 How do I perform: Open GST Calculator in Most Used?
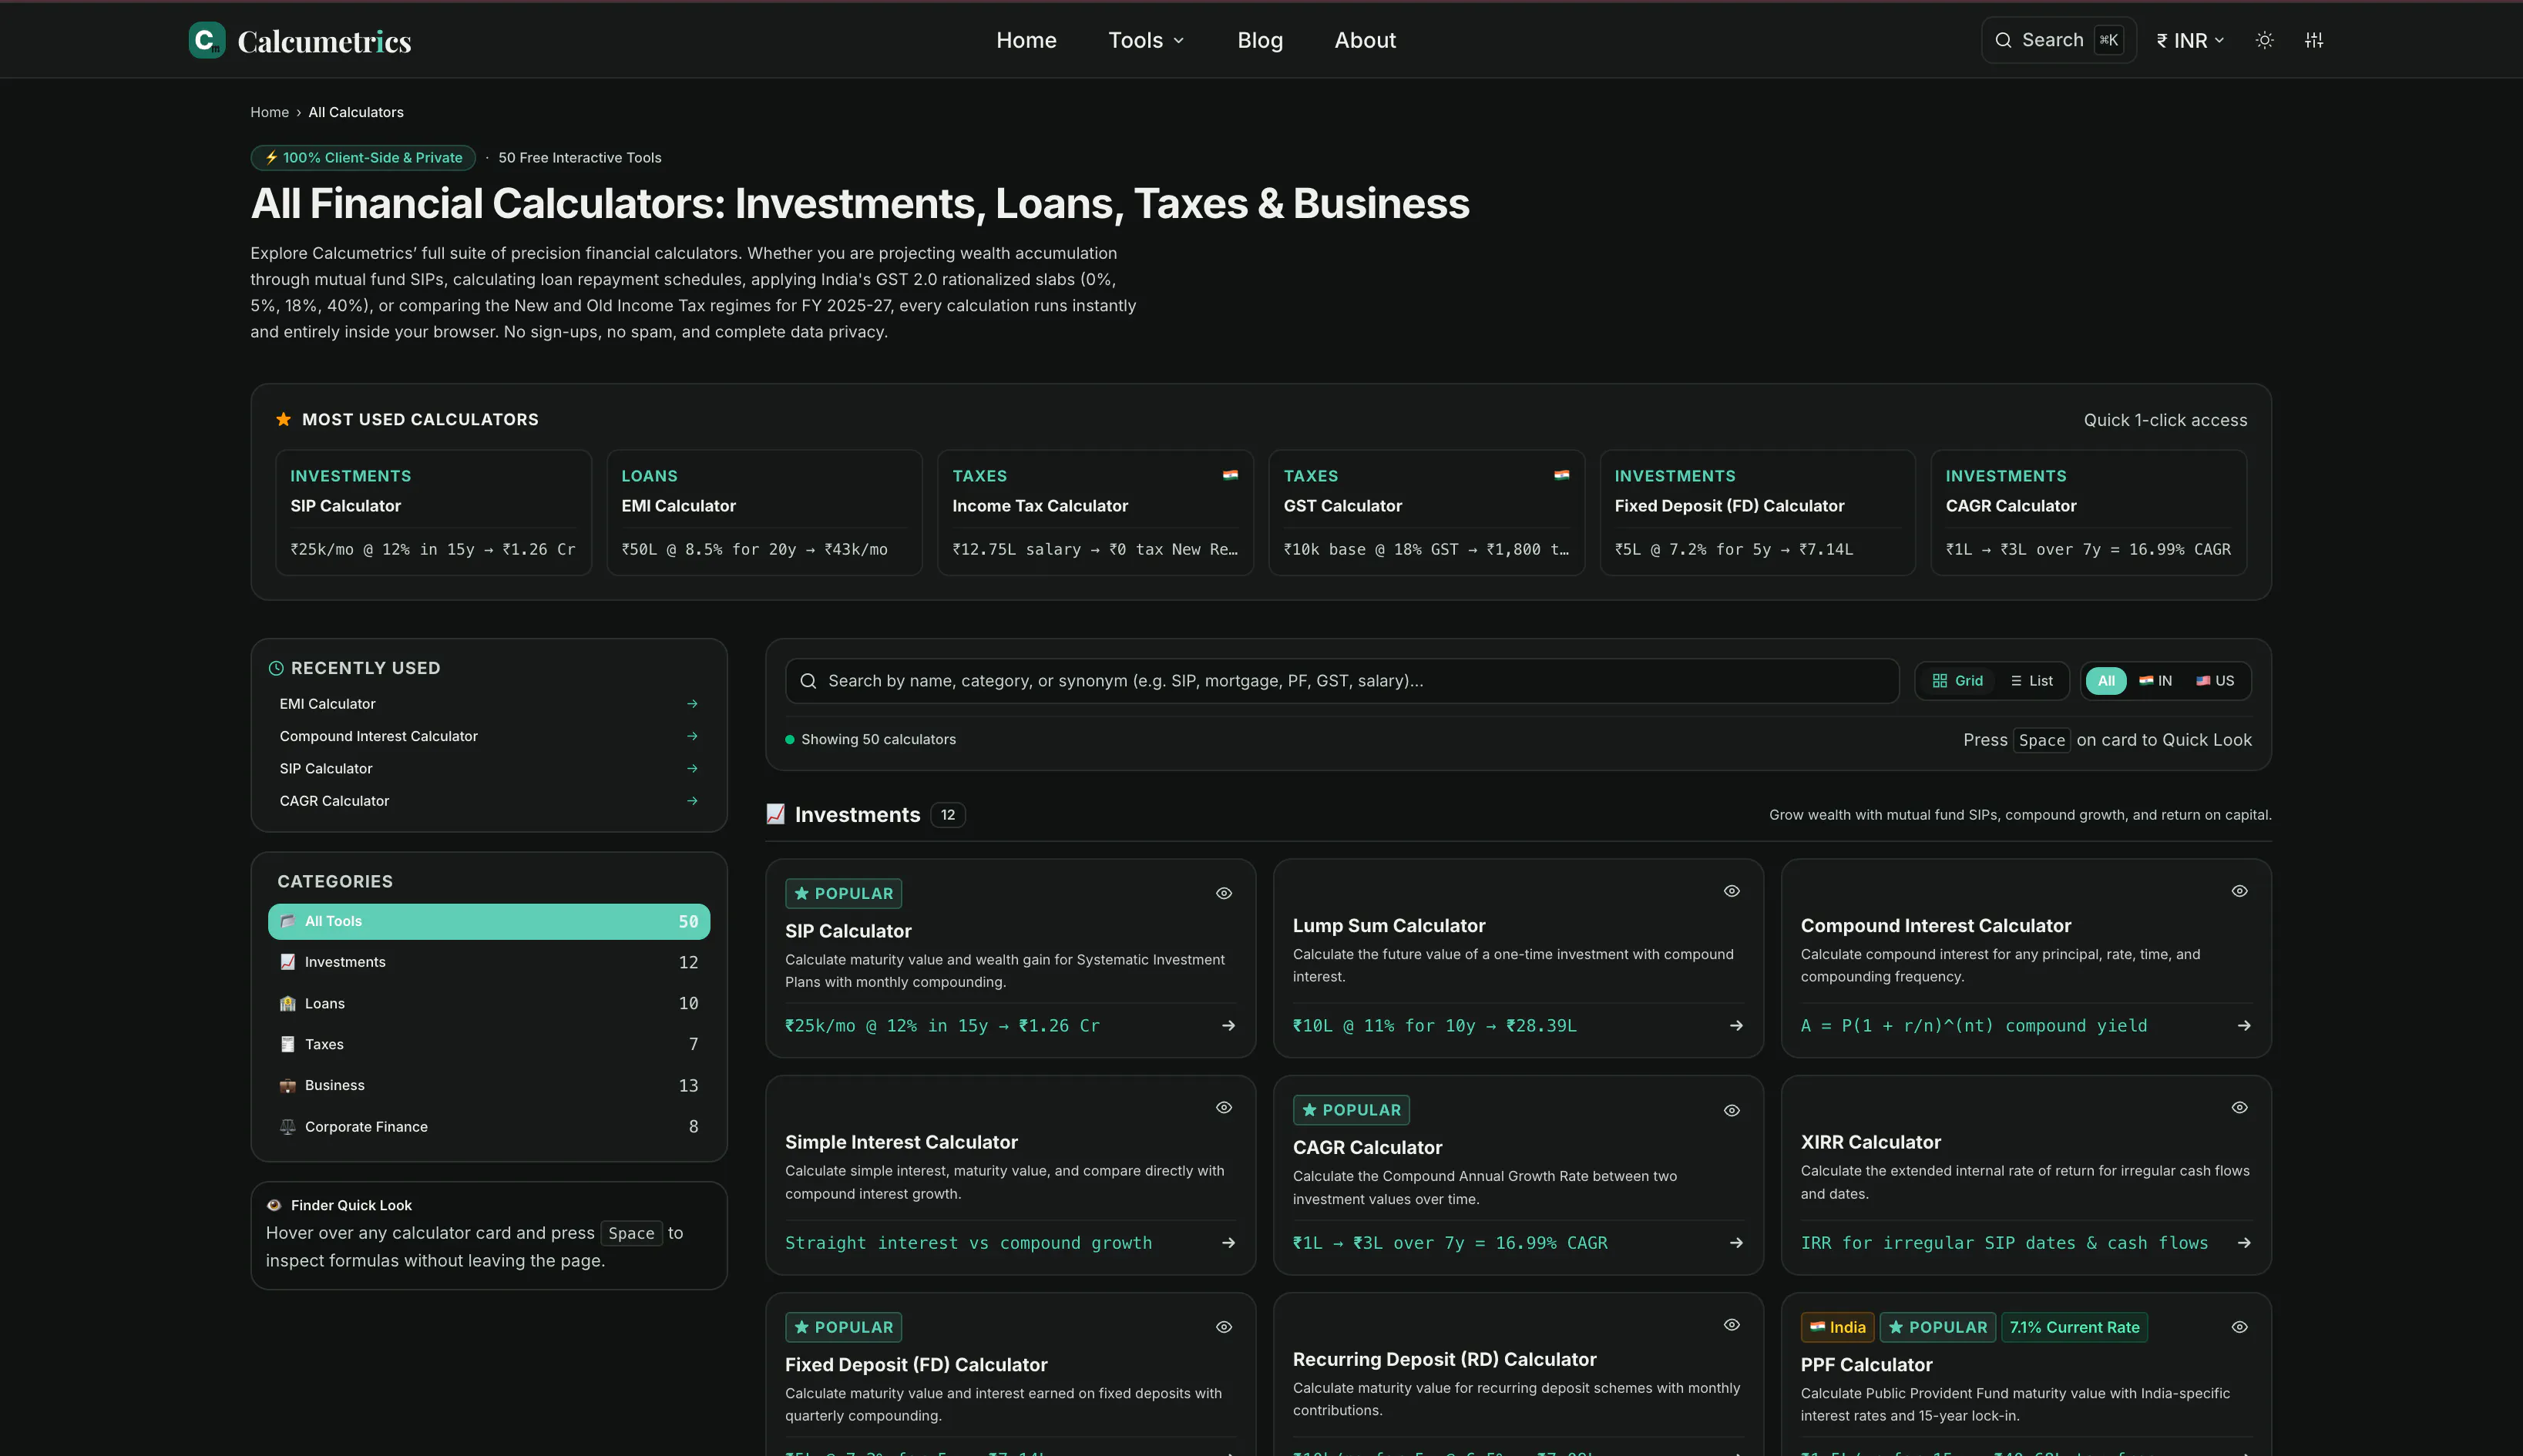click(1426, 512)
